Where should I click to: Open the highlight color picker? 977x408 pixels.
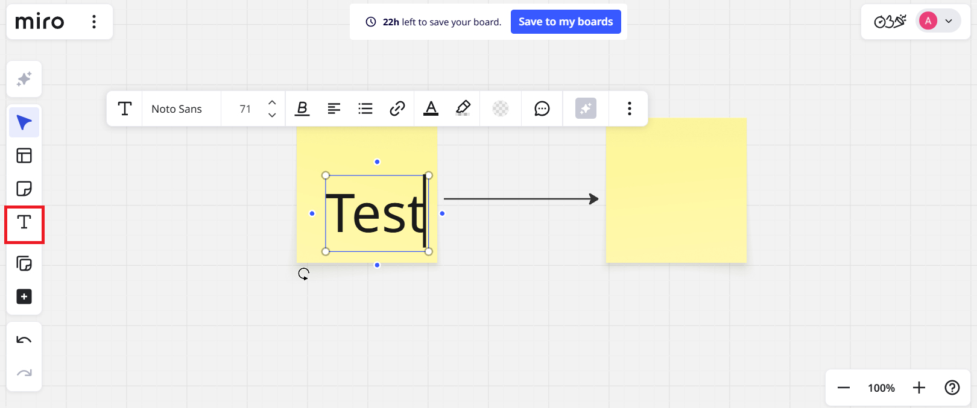[463, 108]
